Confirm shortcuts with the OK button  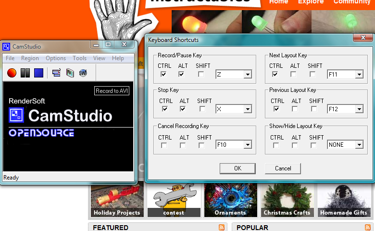pyautogui.click(x=237, y=168)
